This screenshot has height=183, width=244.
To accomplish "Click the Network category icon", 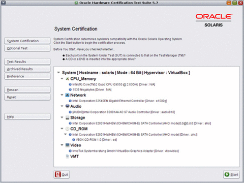I will click(x=67, y=95).
